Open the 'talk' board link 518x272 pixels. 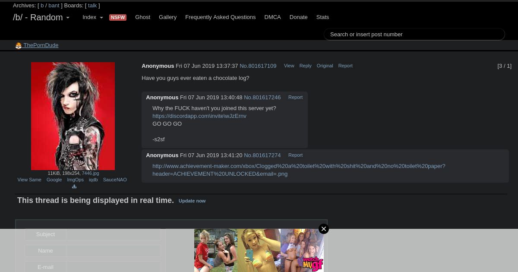click(x=92, y=6)
